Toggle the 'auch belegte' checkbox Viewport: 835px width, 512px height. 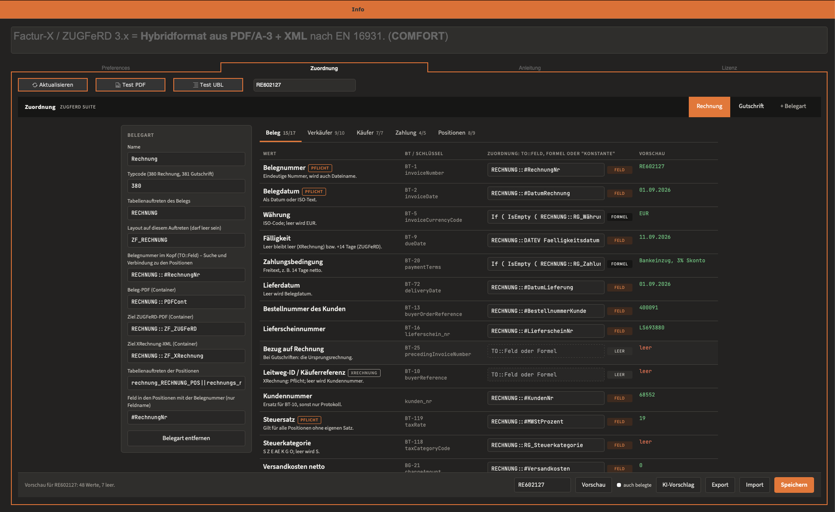coord(619,485)
